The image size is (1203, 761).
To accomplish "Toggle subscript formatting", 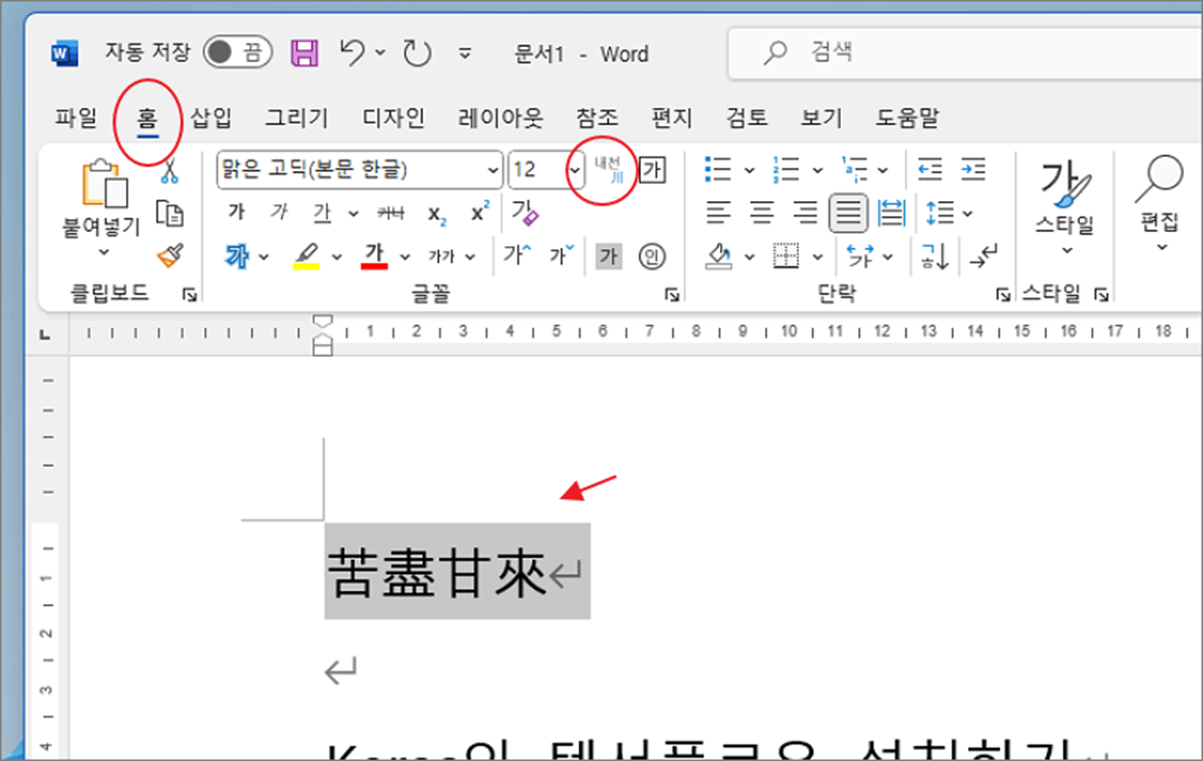I will [437, 214].
